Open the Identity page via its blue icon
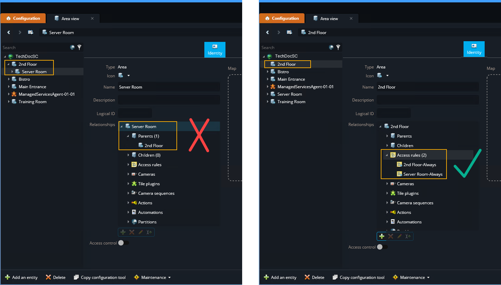The image size is (501, 285). pos(215,49)
